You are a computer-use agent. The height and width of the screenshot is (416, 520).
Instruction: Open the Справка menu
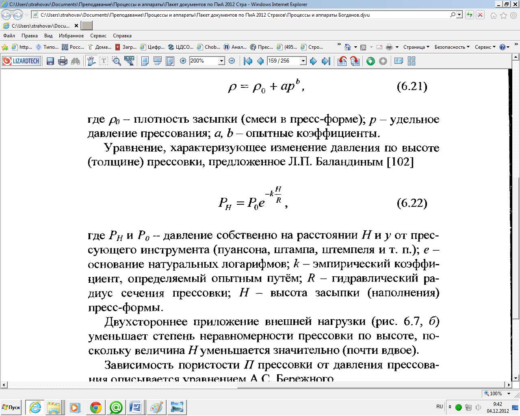[122, 36]
